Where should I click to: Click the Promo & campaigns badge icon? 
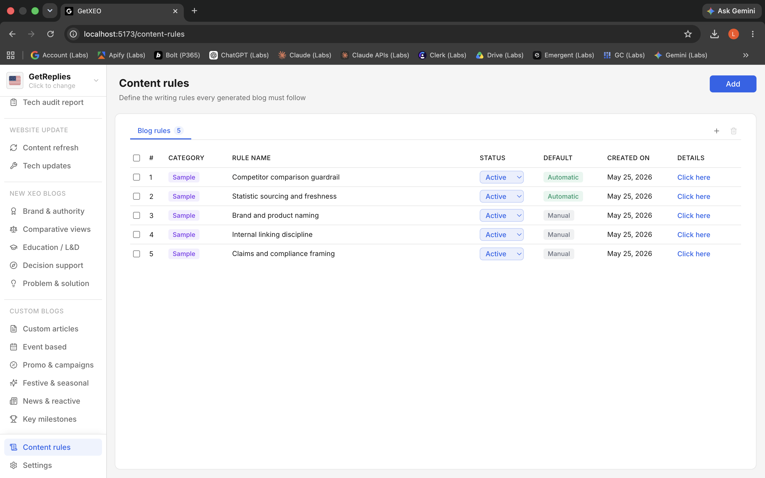[x=14, y=365]
